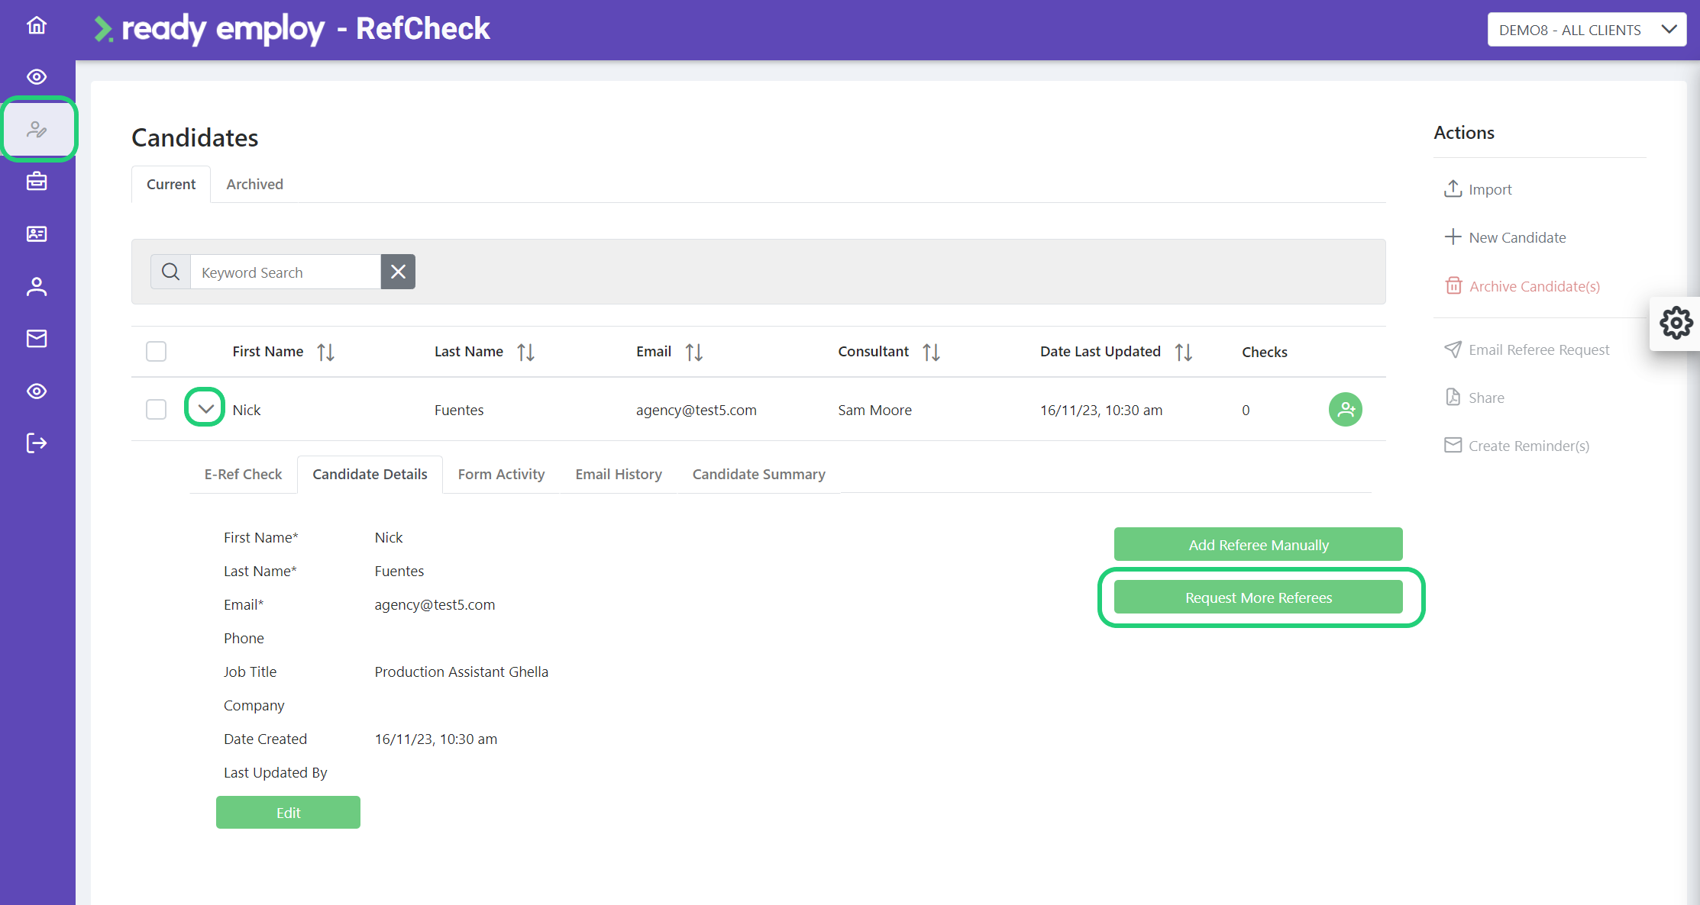The height and width of the screenshot is (905, 1700).
Task: Go to the Home icon in sidebar
Action: (x=37, y=25)
